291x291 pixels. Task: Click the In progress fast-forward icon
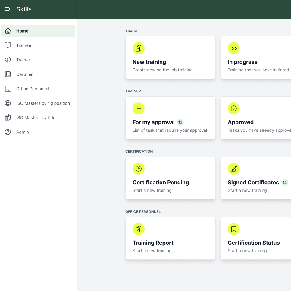[x=234, y=48]
